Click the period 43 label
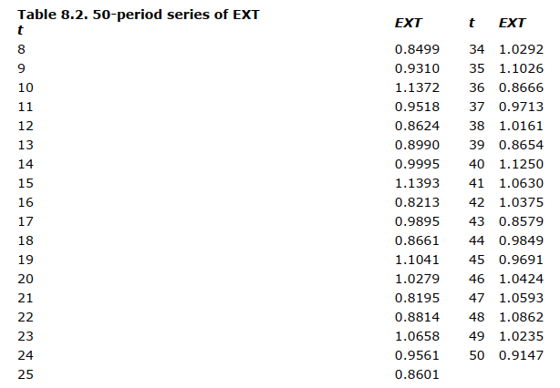Screen dimensions: 560x388 click(x=476, y=220)
